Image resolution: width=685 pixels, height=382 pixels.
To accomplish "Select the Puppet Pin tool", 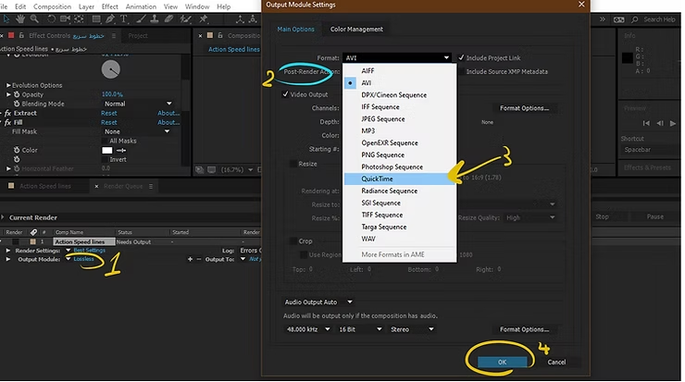I will tap(203, 18).
